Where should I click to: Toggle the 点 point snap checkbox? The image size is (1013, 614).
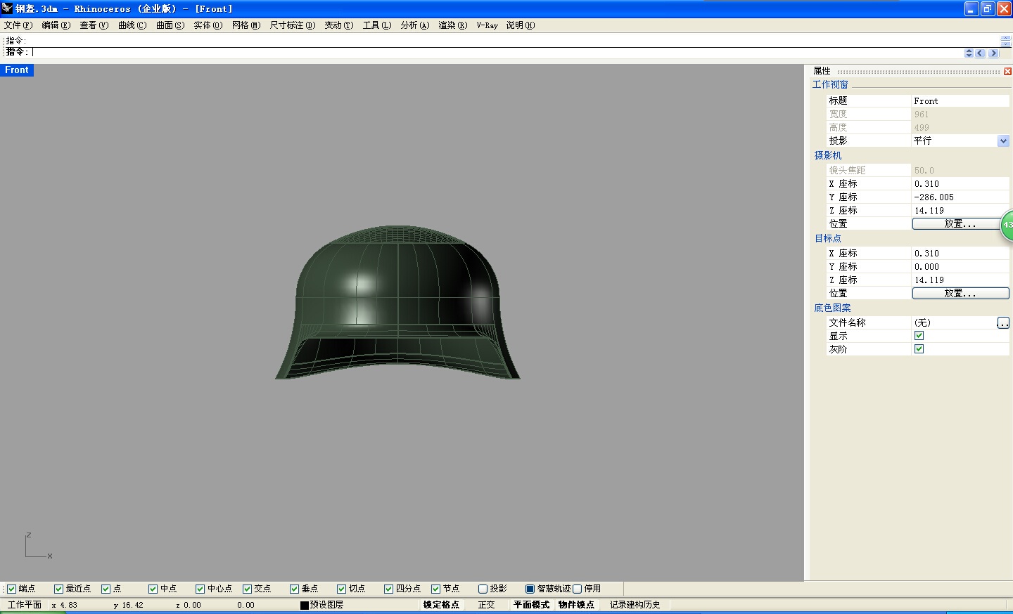click(106, 589)
